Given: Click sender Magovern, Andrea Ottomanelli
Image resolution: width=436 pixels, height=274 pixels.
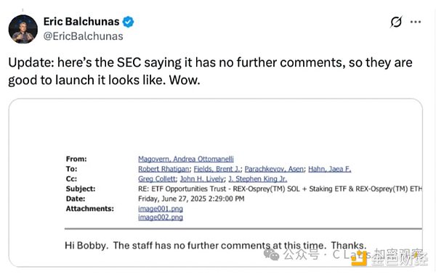Looking at the screenshot, I should point(186,159).
